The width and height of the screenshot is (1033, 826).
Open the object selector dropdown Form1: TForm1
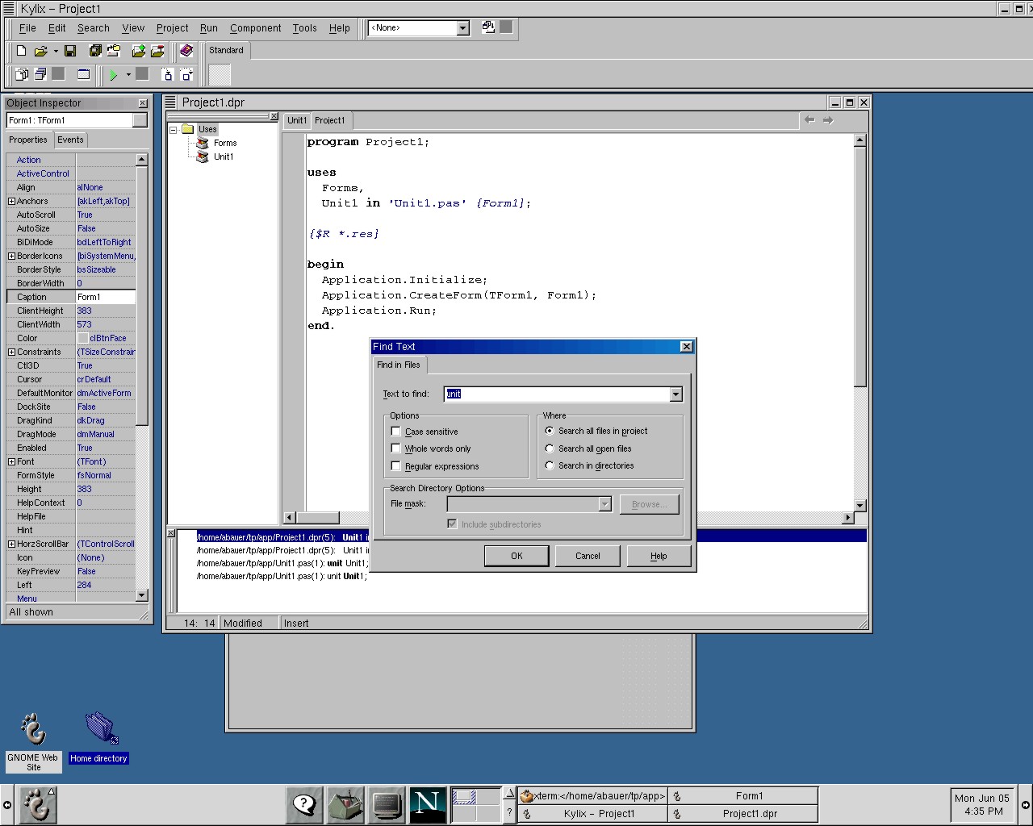[140, 120]
